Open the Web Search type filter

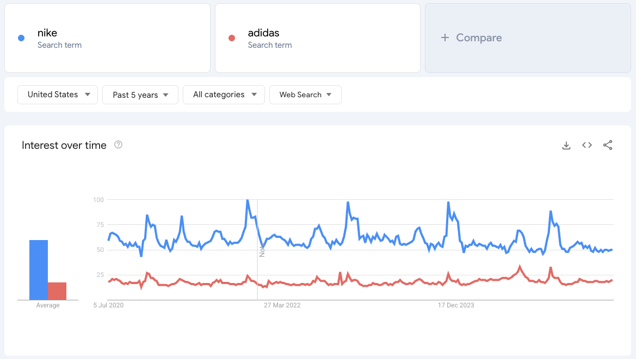(x=305, y=95)
